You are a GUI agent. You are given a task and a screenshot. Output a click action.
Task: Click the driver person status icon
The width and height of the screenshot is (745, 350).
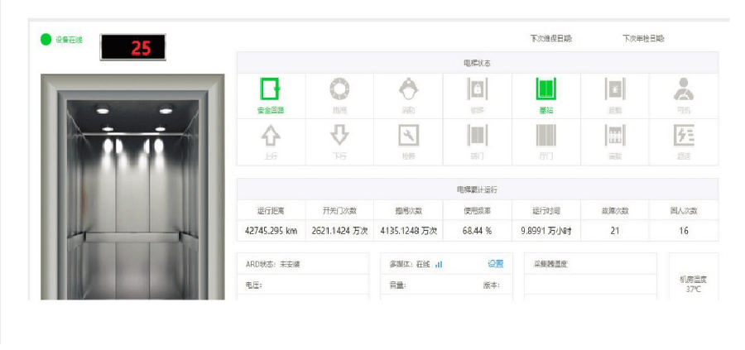click(x=684, y=89)
